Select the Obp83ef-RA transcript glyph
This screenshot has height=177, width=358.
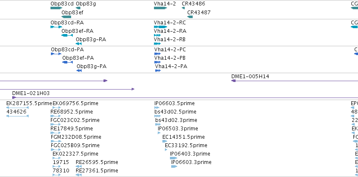coord(67,35)
